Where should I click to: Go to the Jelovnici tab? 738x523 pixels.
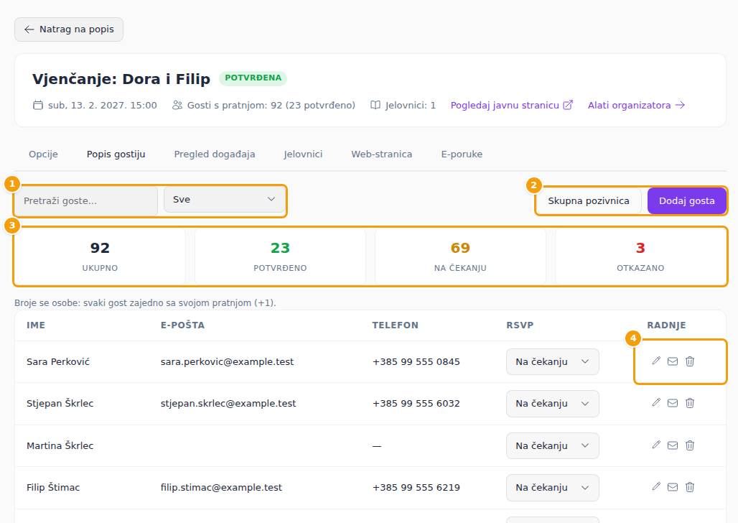303,154
